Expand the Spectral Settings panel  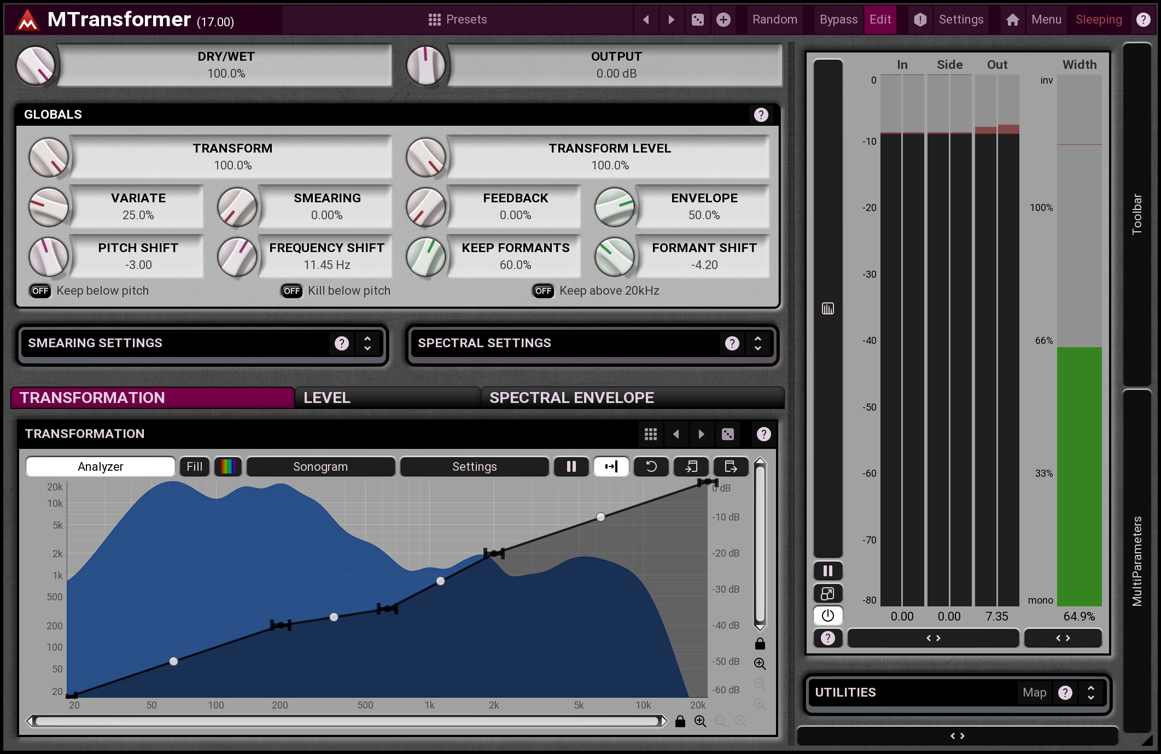[x=757, y=343]
